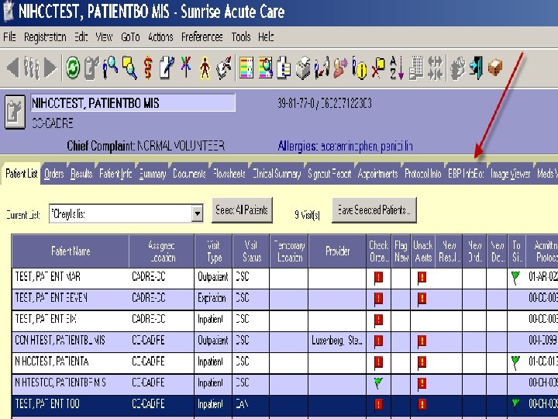Click the Allergies text in the patient header
Viewport: 558px width, 419px height.
coord(345,146)
